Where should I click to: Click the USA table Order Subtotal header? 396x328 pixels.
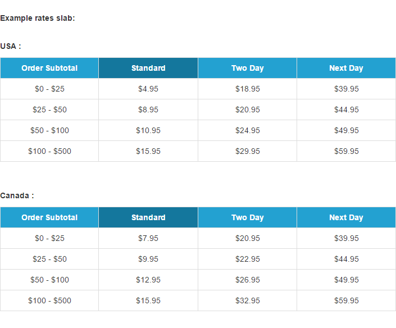(49, 68)
